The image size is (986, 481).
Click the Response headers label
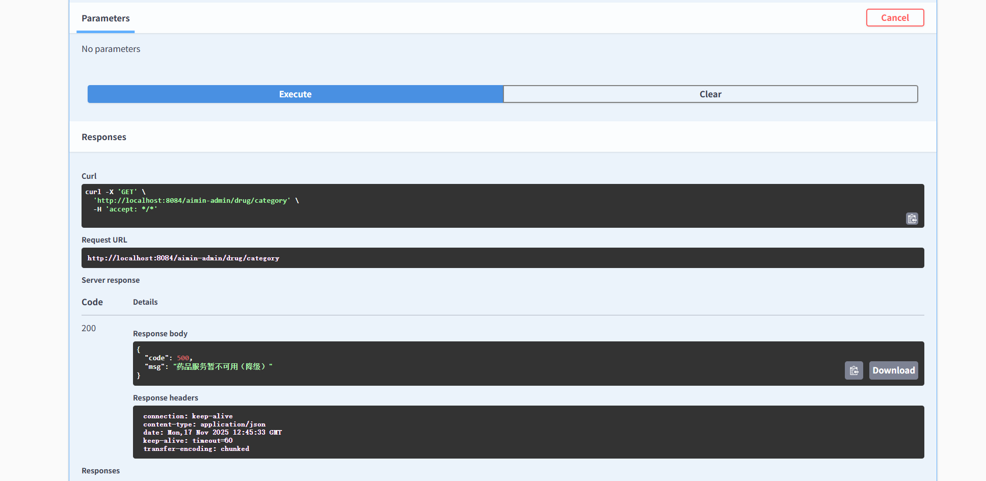pyautogui.click(x=166, y=398)
